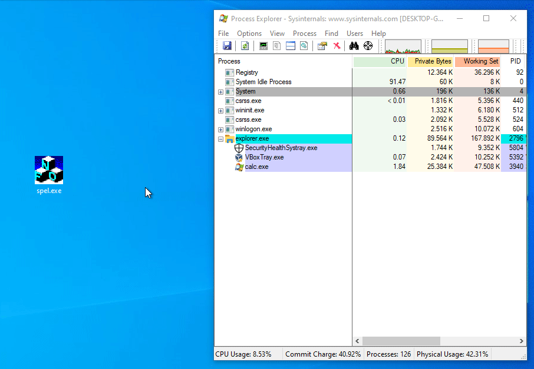Screen dimensions: 534x369
Task: Select the calc.exe process name
Action: 256,167
